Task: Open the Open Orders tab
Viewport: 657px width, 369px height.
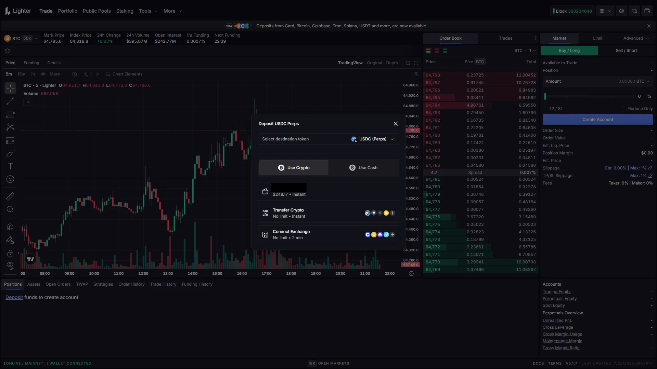Action: point(58,284)
